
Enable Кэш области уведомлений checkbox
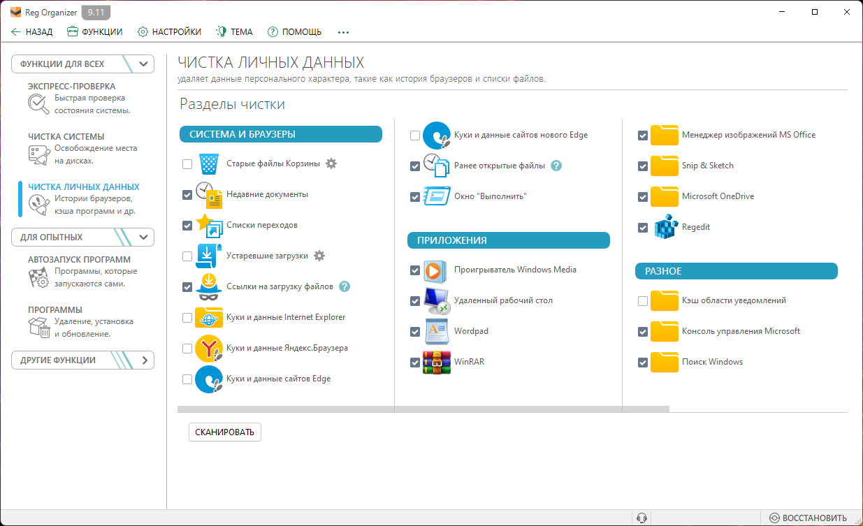tap(643, 301)
